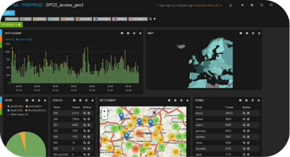Select the POST query pill
The height and width of the screenshot is (157, 290).
(40, 19)
